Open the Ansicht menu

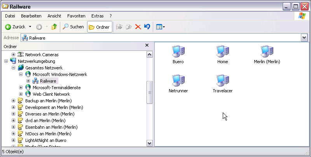[x=54, y=16]
